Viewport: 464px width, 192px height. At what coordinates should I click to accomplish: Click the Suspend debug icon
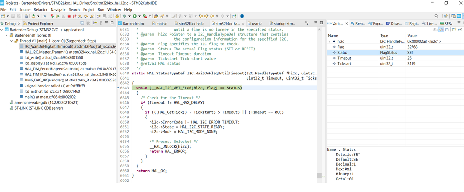coord(63,16)
